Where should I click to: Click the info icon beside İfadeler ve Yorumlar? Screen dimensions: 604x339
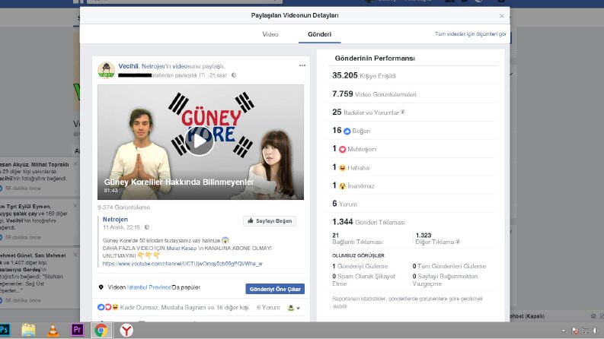(402, 112)
